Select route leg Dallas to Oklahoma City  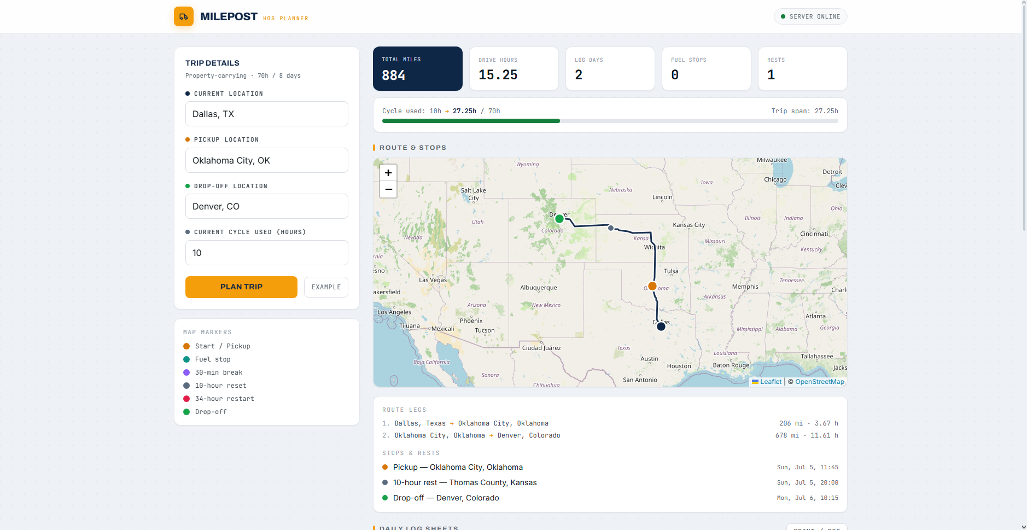pos(610,423)
